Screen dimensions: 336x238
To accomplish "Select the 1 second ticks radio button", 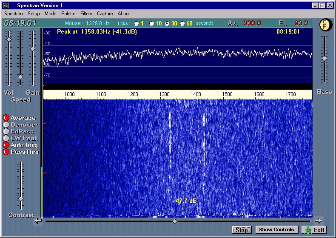I will 136,23.
